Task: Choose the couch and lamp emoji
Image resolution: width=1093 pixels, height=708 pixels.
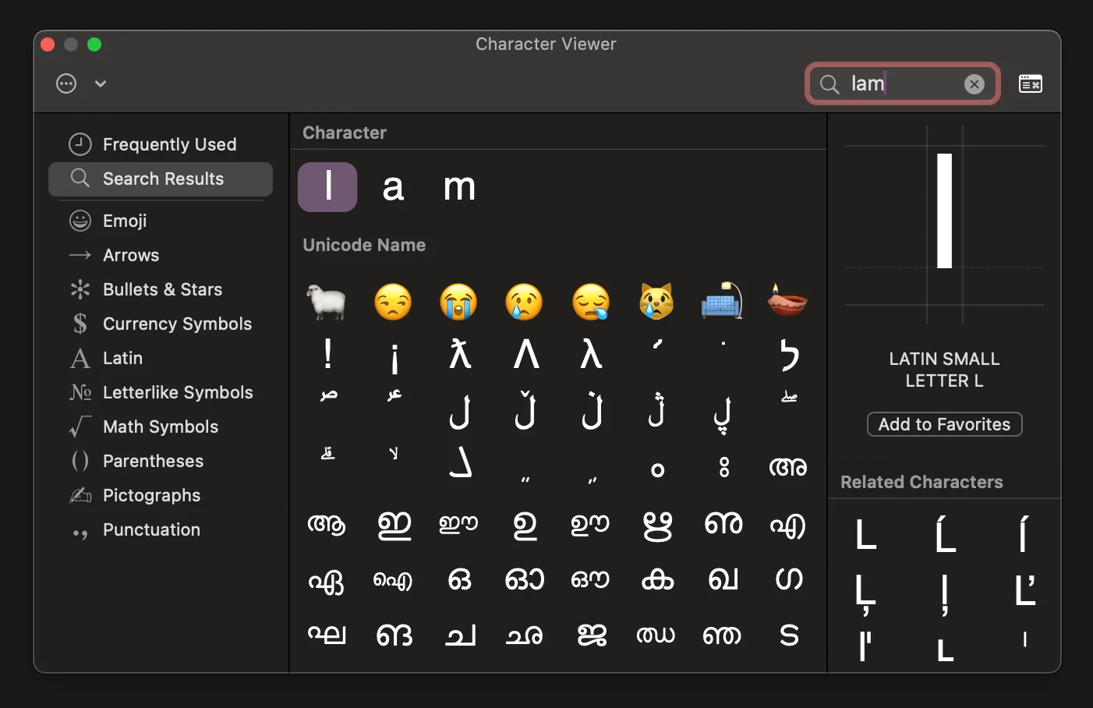Action: 722,302
